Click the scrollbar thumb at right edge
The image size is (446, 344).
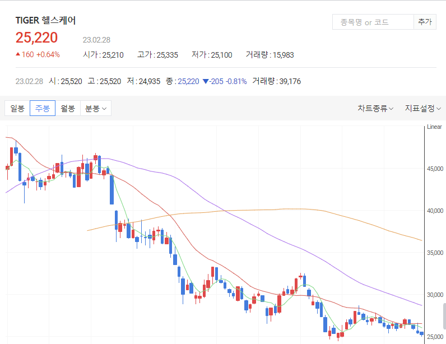(x=444, y=316)
